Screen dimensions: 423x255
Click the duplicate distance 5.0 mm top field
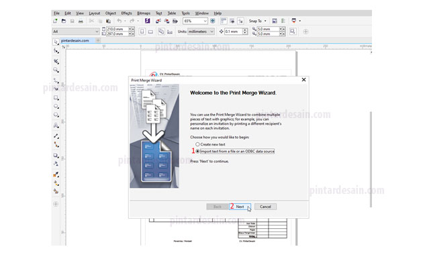tap(268, 29)
